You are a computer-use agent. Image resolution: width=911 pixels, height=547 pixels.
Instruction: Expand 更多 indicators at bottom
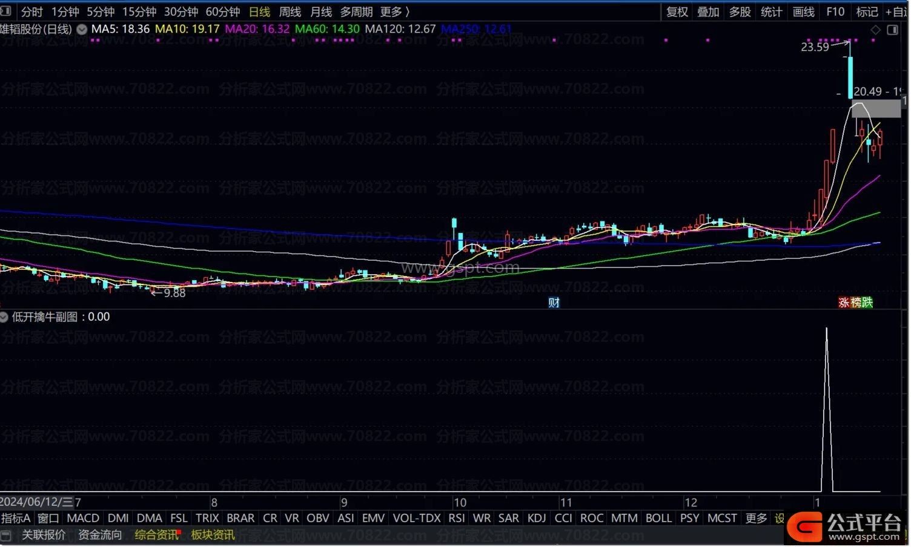click(756, 519)
